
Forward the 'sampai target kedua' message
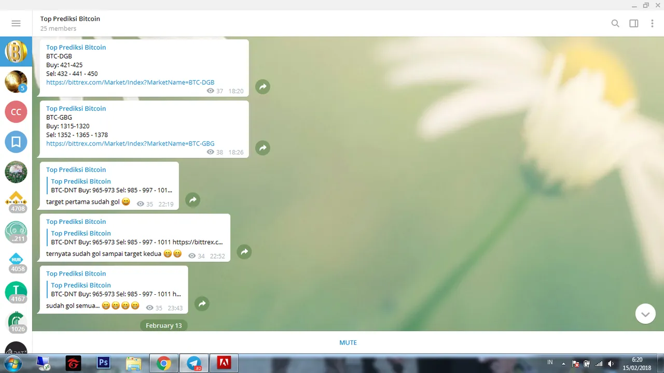[x=244, y=252]
